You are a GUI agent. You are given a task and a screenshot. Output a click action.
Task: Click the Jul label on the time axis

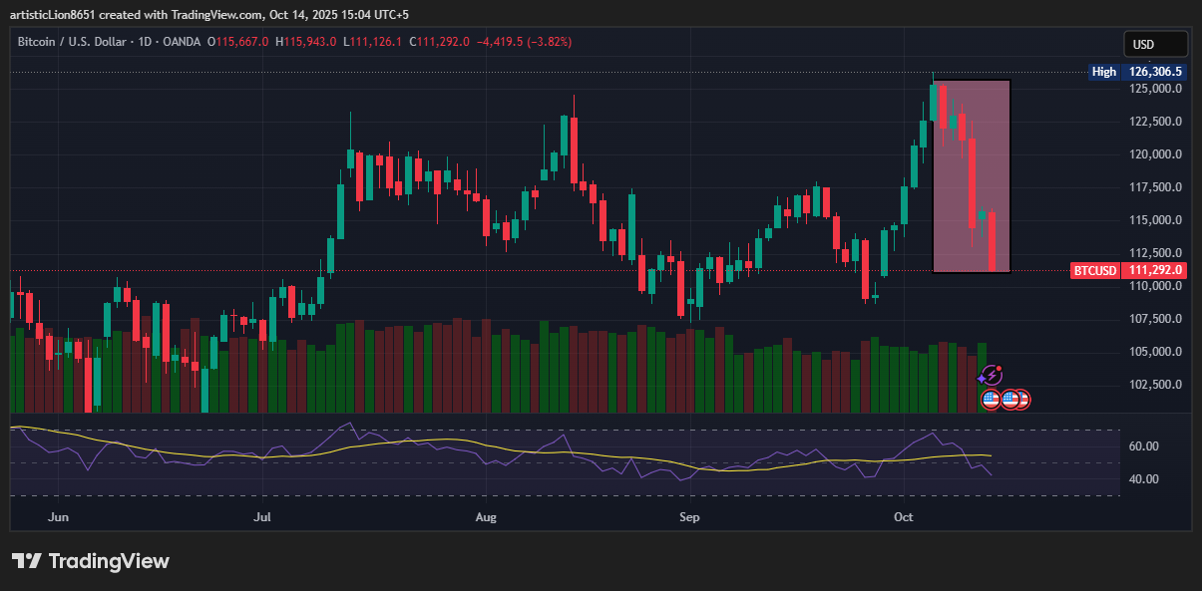pos(262,517)
